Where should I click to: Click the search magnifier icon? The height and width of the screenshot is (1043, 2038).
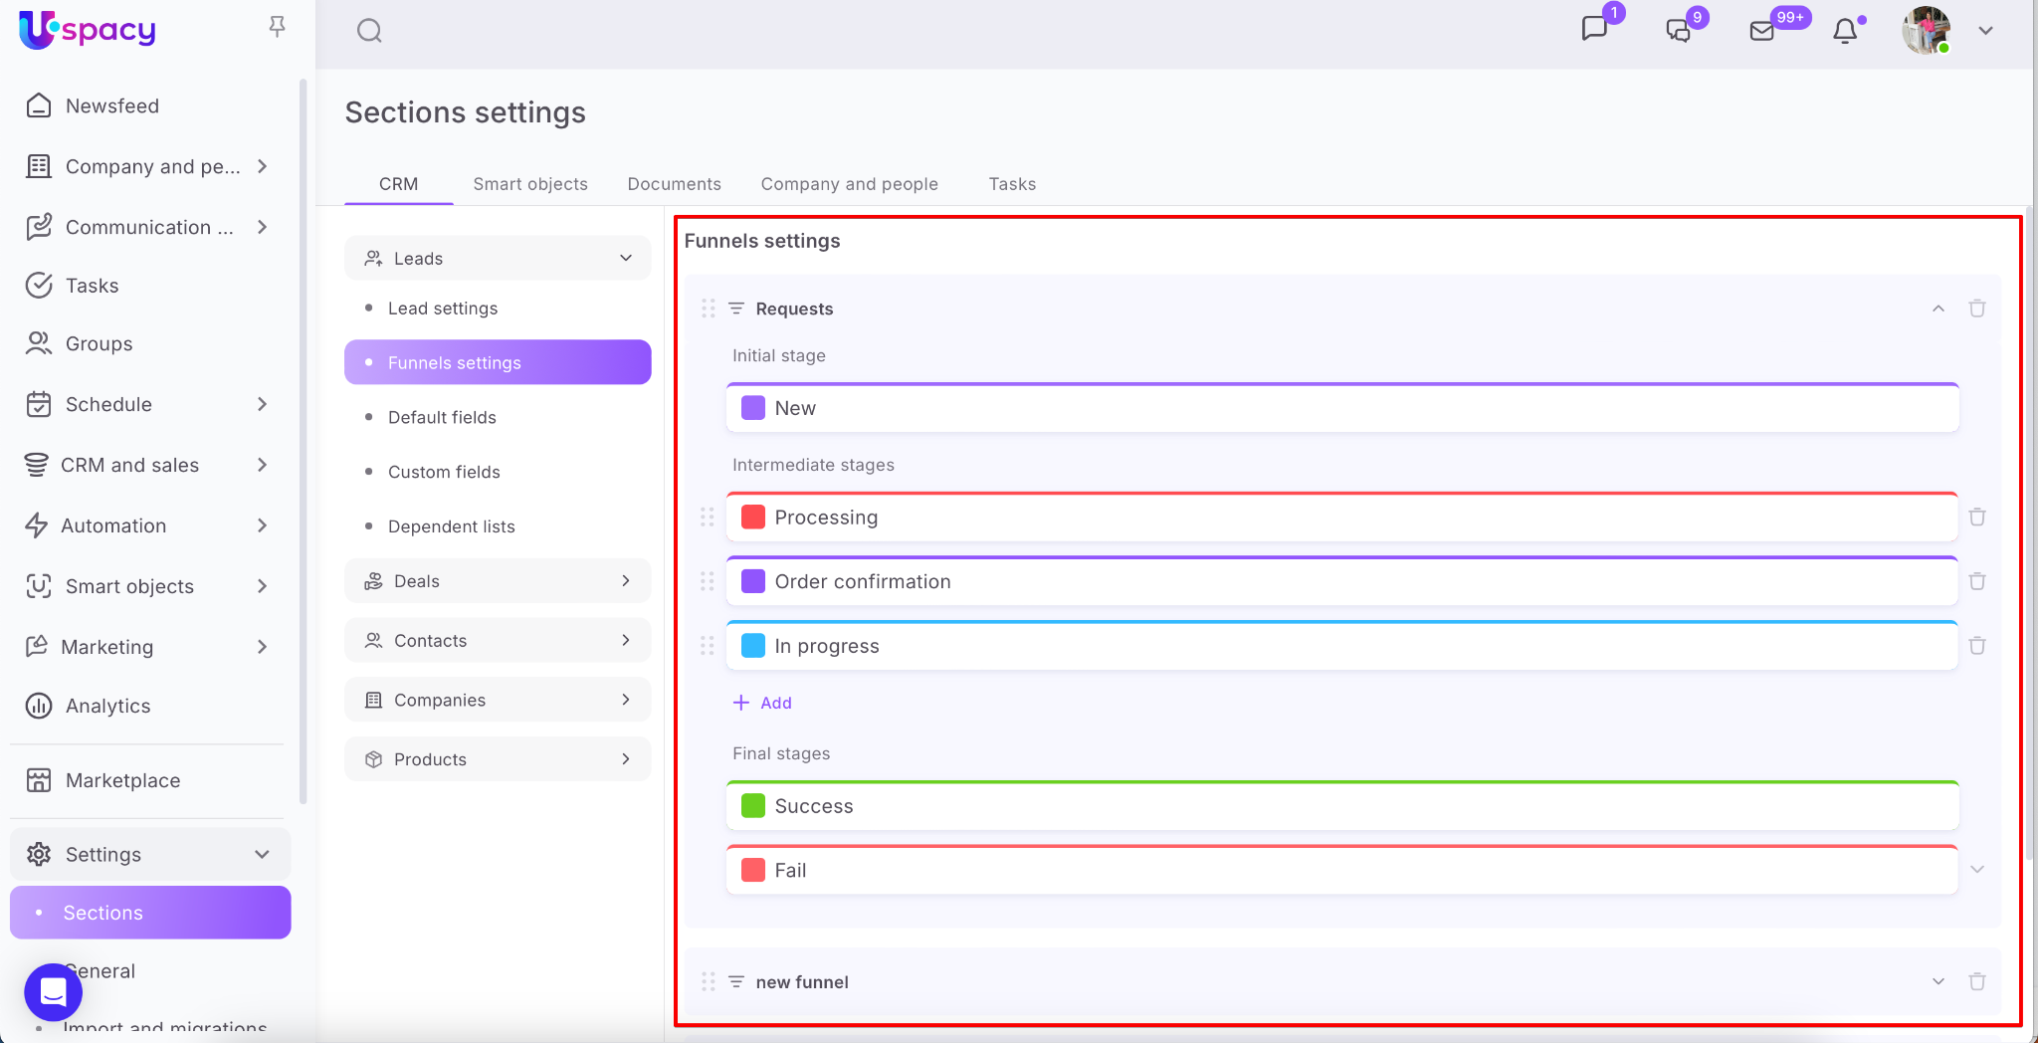pyautogui.click(x=369, y=31)
